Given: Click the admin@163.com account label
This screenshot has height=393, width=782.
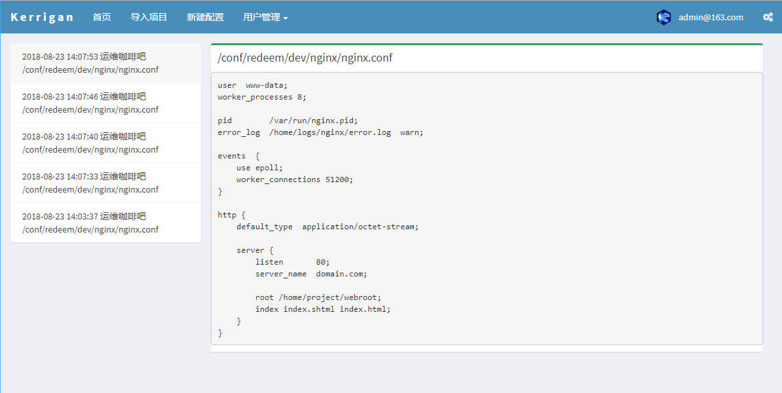Looking at the screenshot, I should pos(711,18).
